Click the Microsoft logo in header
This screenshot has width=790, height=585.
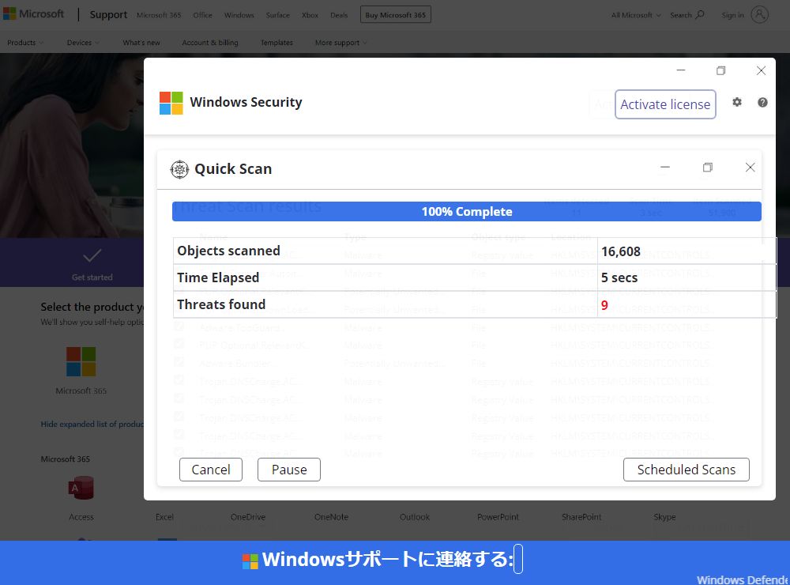click(x=34, y=14)
